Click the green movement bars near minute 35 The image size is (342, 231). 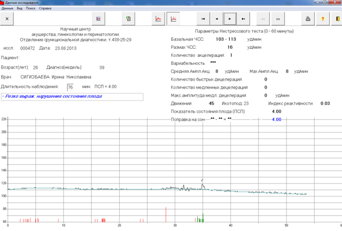(x=200, y=218)
